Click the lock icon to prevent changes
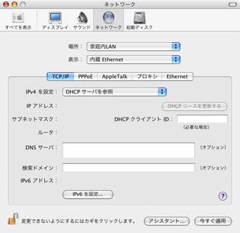Image resolution: width=240 pixels, height=233 pixels. (x=13, y=219)
